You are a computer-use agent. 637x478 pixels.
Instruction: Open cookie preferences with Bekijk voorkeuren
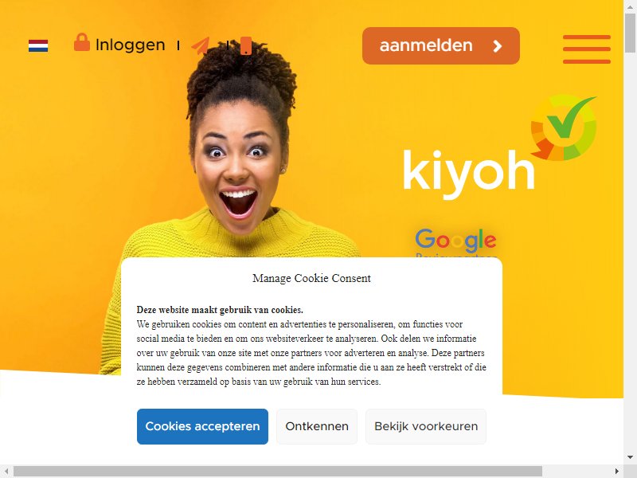click(426, 426)
